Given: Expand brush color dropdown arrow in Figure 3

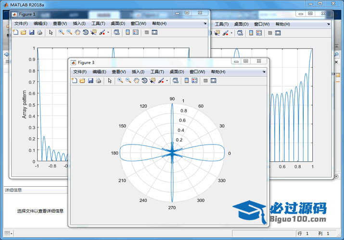Looking at the screenshot, I should pos(167,81).
